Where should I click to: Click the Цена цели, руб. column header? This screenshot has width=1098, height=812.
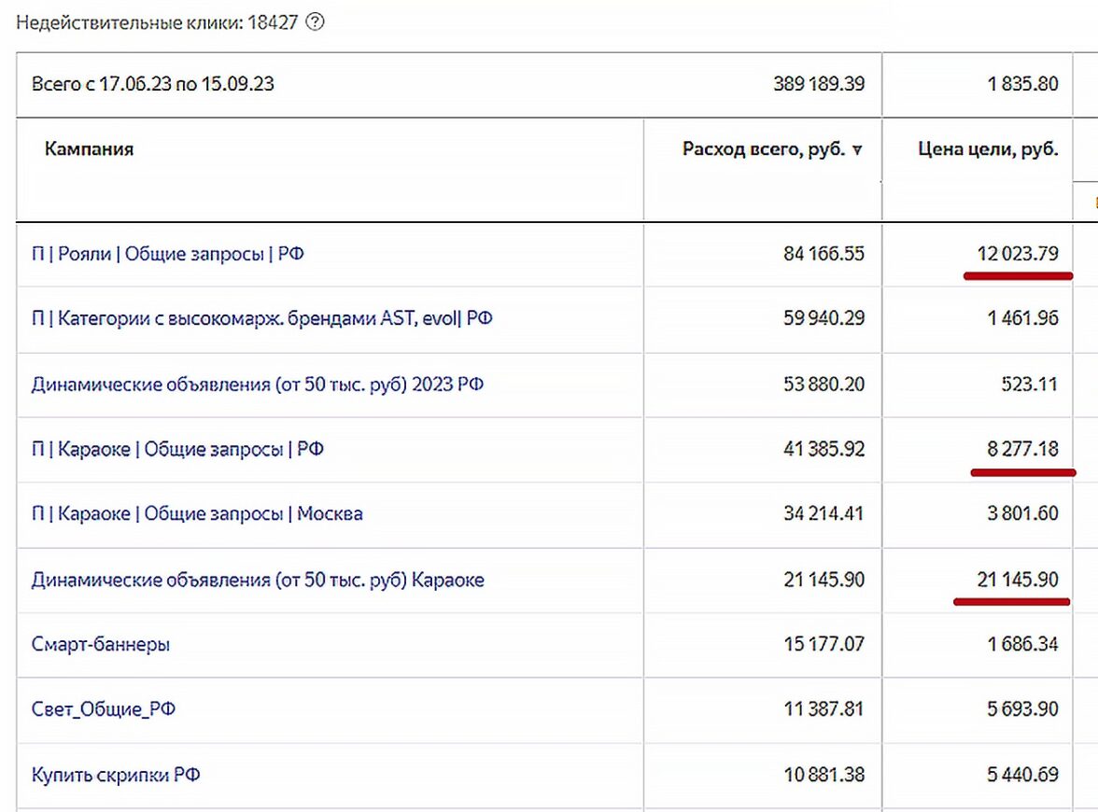point(988,149)
